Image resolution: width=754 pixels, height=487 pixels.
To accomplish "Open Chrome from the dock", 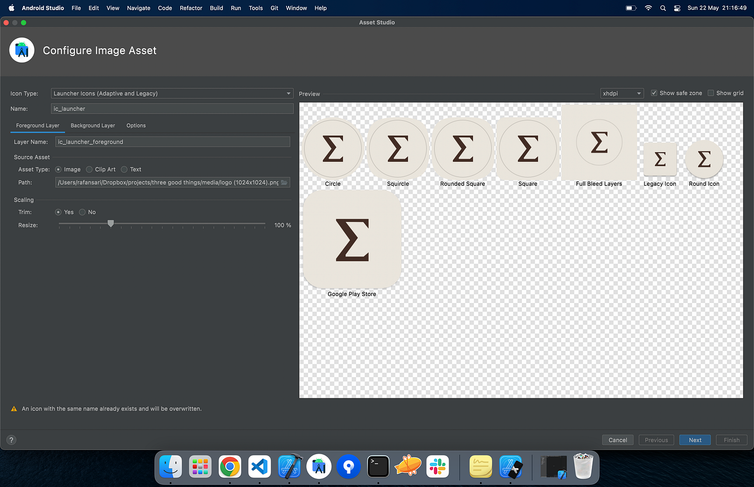I will (230, 466).
